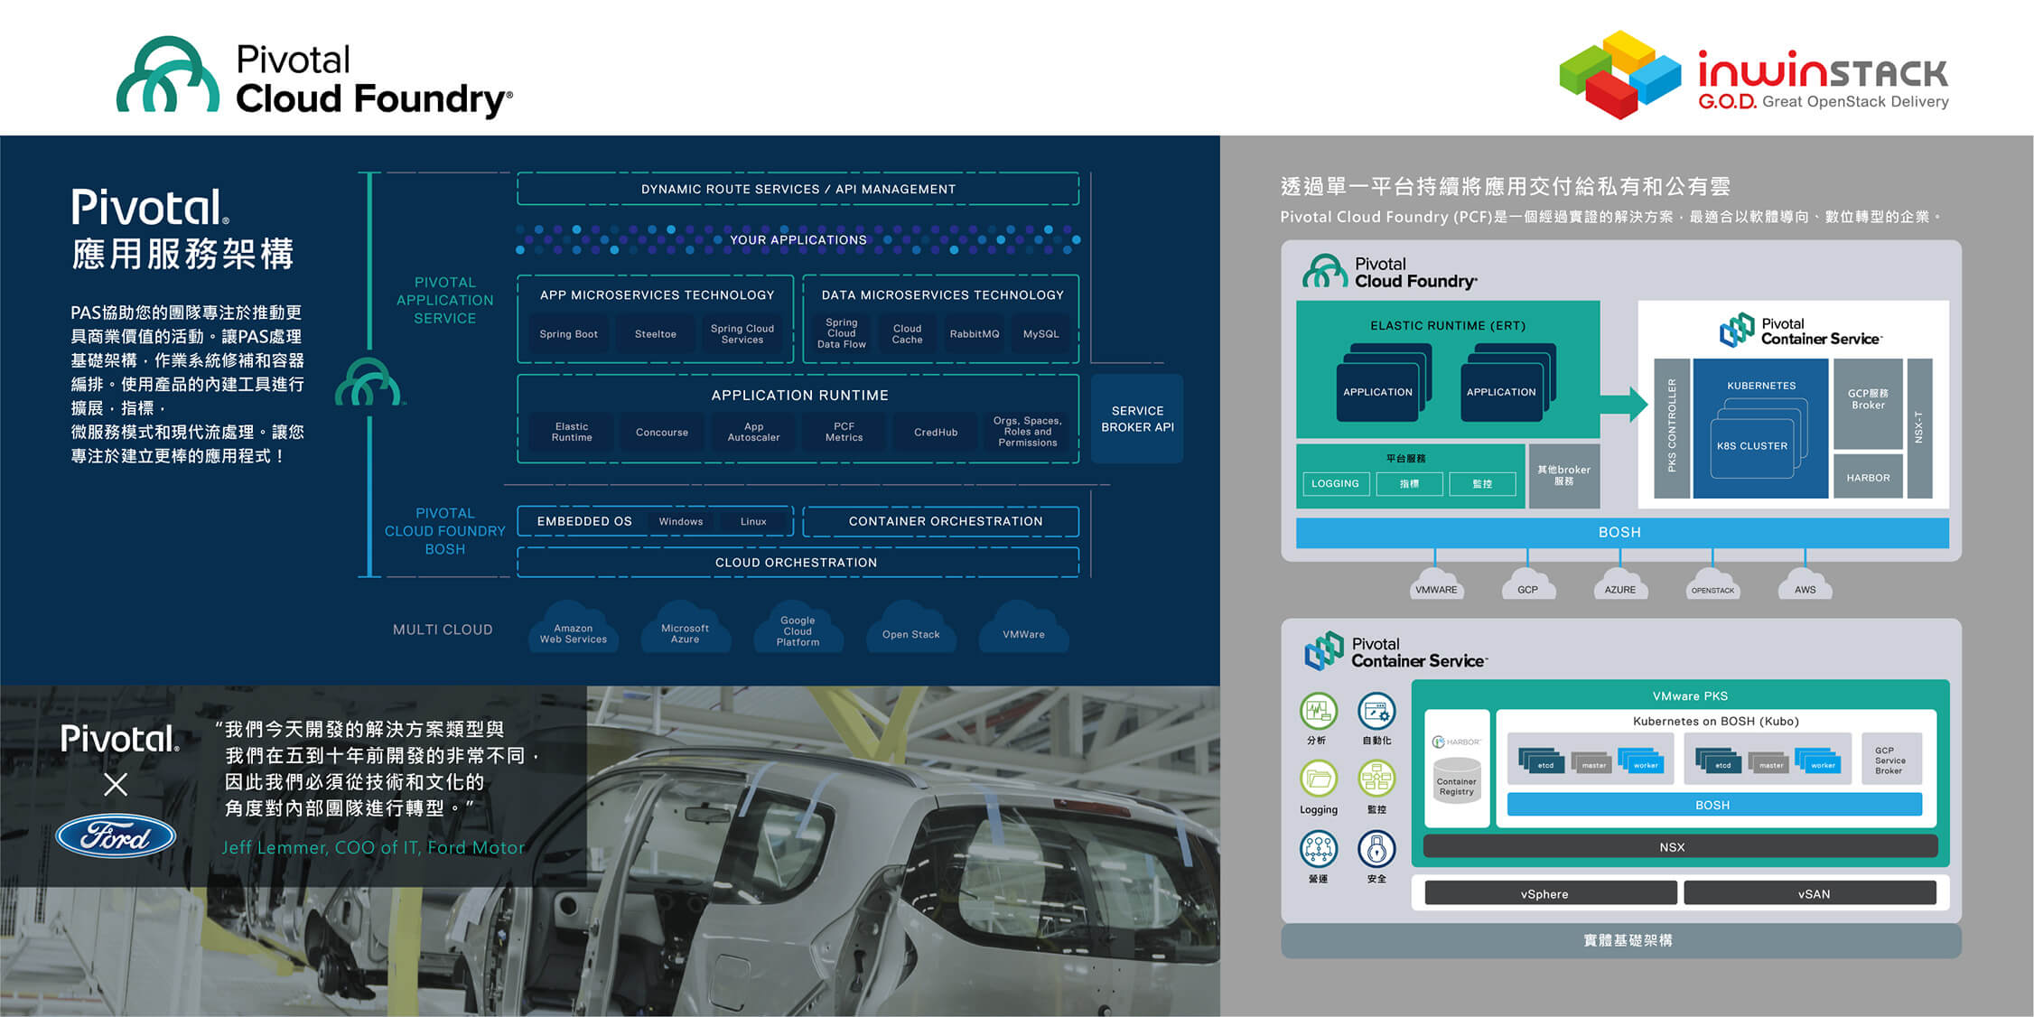Click the small VMWARE cloud under BOSH

[x=1436, y=584]
